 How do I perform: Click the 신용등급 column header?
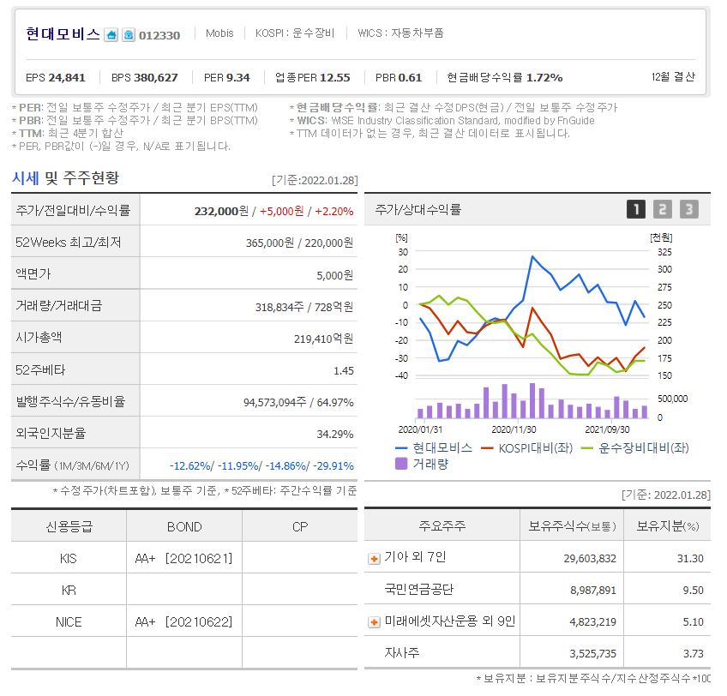(69, 526)
